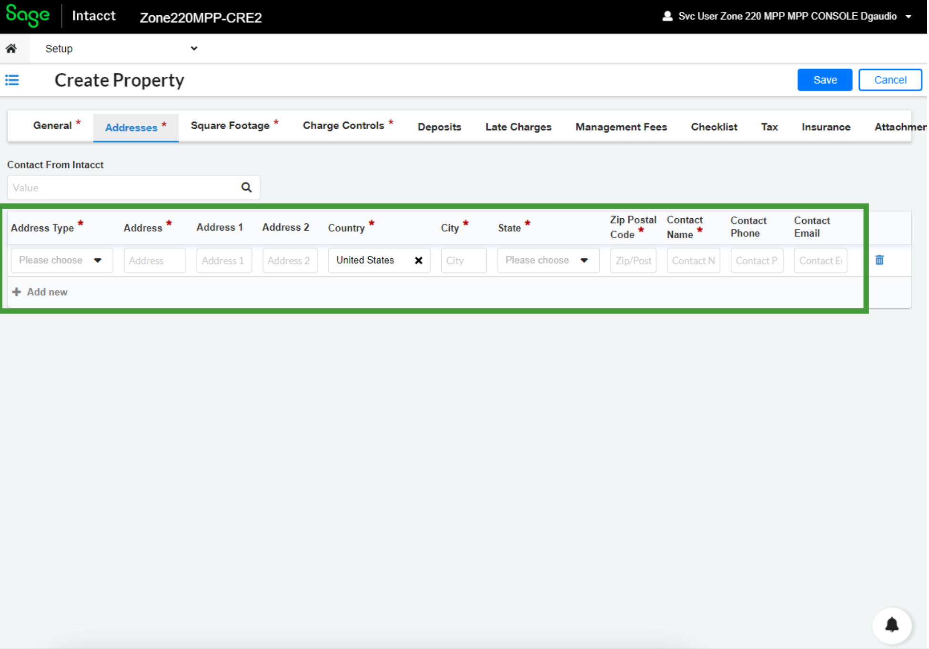This screenshot has width=929, height=649.
Task: Select the Addresses tab
Action: (x=136, y=127)
